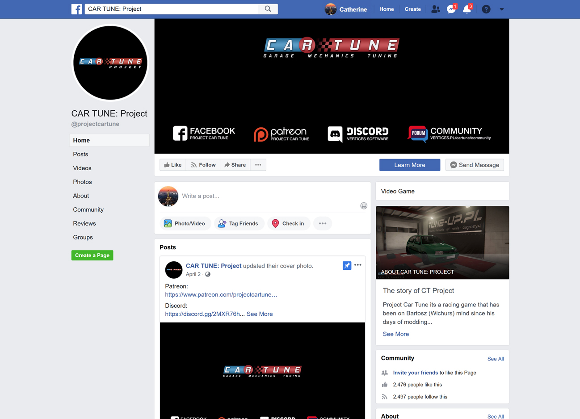Image resolution: width=580 pixels, height=419 pixels.
Task: Open the pinned post options menu
Action: [x=358, y=265]
